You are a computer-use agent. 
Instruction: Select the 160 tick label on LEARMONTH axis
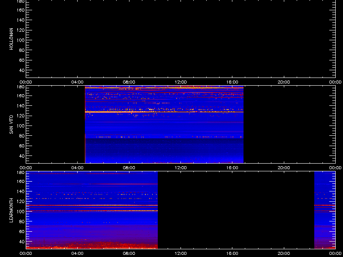21,181
